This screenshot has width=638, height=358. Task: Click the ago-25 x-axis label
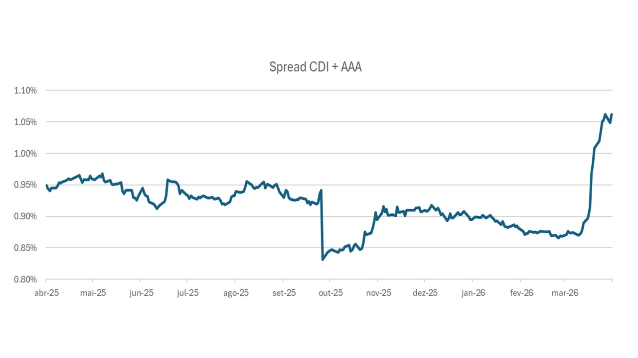tap(236, 293)
